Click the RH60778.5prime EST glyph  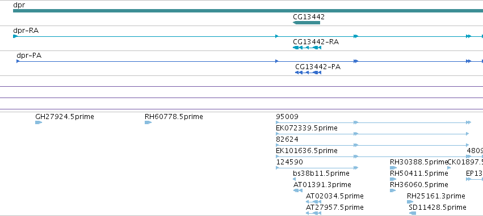[148, 122]
